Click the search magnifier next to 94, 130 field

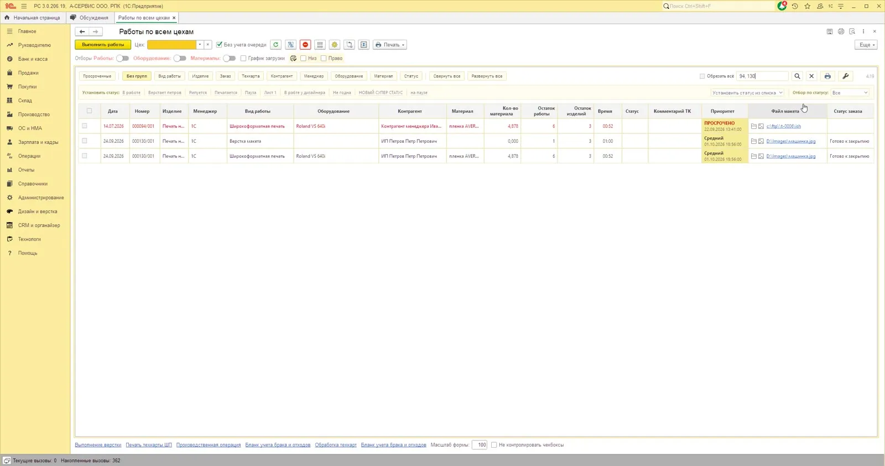click(797, 76)
